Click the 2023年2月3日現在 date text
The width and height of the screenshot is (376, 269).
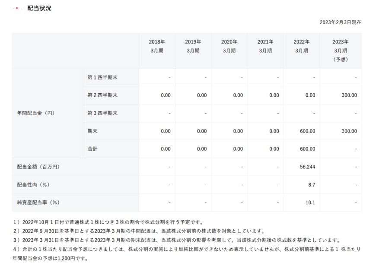point(340,22)
